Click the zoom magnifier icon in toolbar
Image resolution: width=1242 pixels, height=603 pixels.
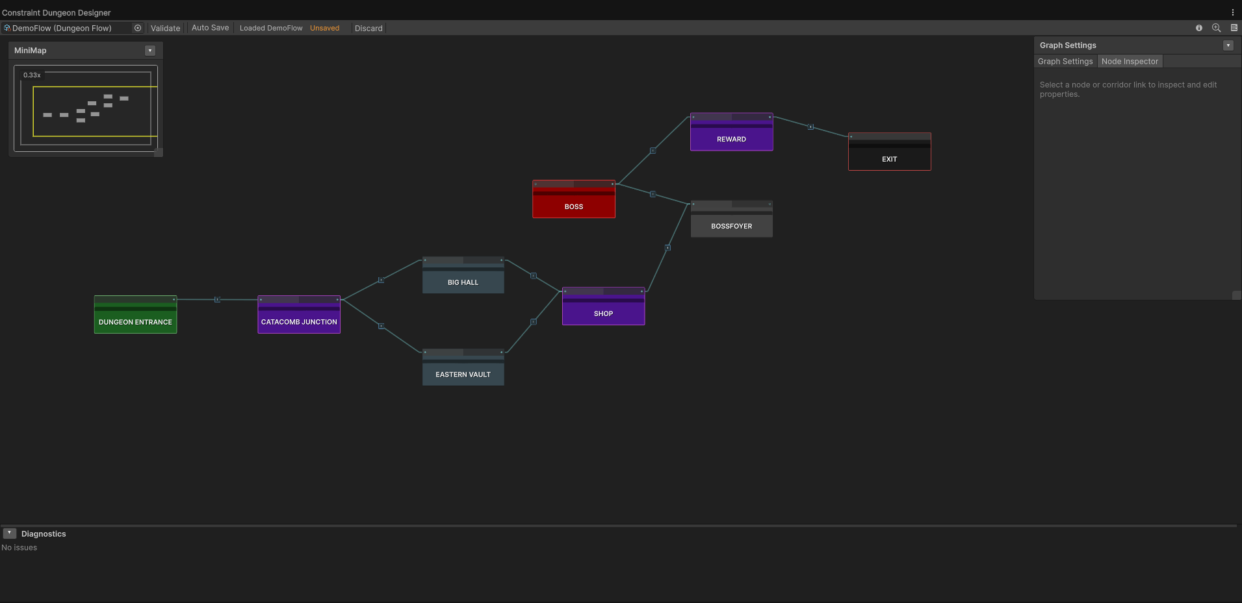coord(1217,28)
